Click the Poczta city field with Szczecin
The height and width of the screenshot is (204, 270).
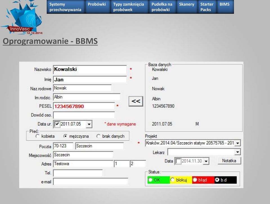point(100,146)
